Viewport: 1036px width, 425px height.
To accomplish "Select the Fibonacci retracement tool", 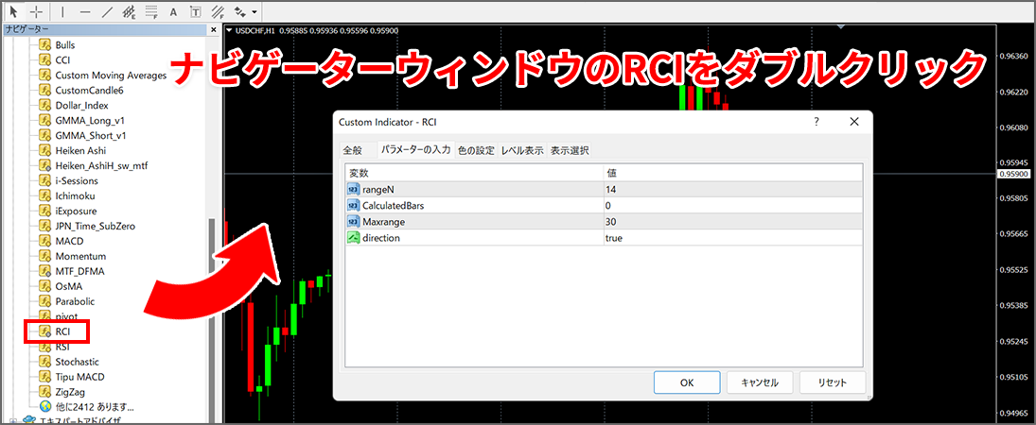I will [151, 13].
